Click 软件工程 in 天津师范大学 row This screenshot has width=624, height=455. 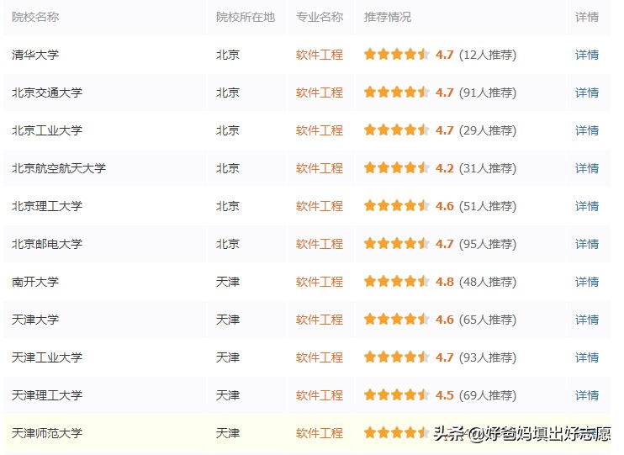click(x=320, y=432)
